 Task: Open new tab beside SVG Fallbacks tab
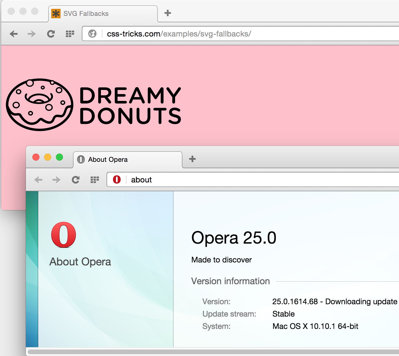tap(168, 13)
